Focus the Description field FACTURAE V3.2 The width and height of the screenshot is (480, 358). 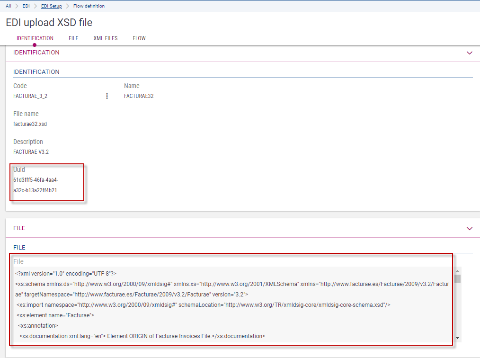click(x=31, y=152)
